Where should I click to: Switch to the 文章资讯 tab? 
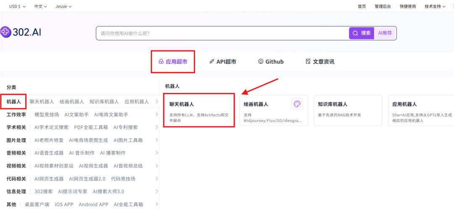pos(320,62)
